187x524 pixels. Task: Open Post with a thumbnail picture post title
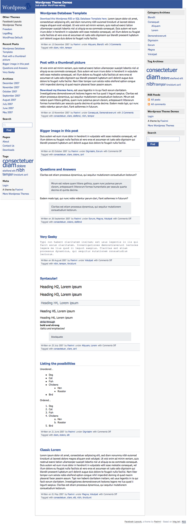[x=63, y=63]
